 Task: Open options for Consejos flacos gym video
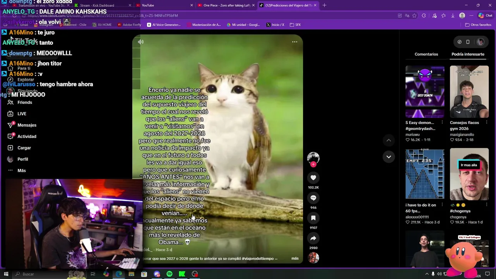pyautogui.click(x=487, y=122)
